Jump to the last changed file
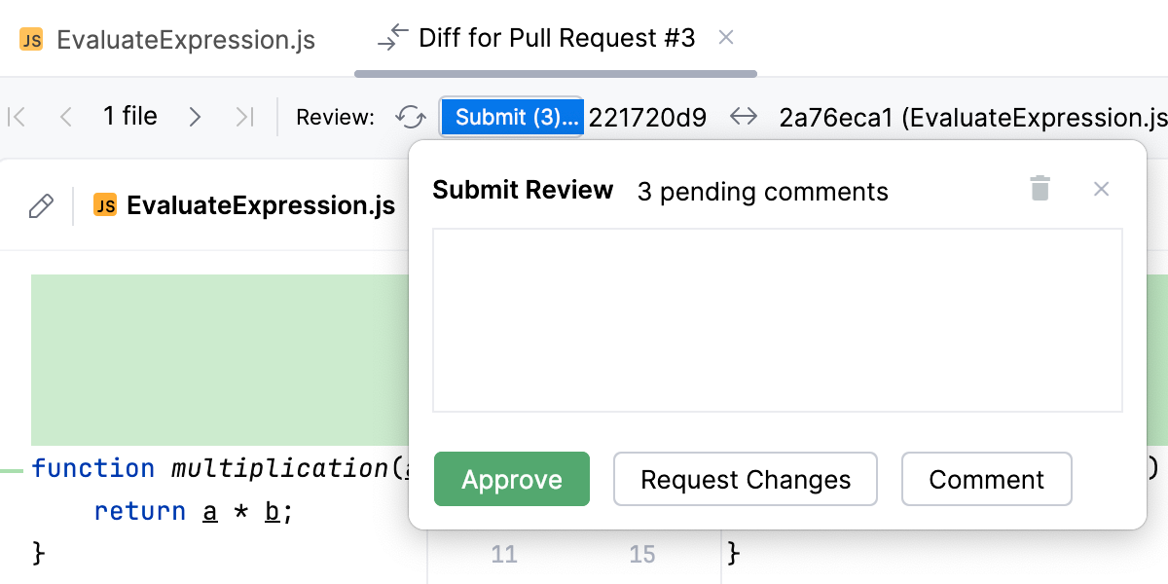1168x584 pixels. click(244, 117)
